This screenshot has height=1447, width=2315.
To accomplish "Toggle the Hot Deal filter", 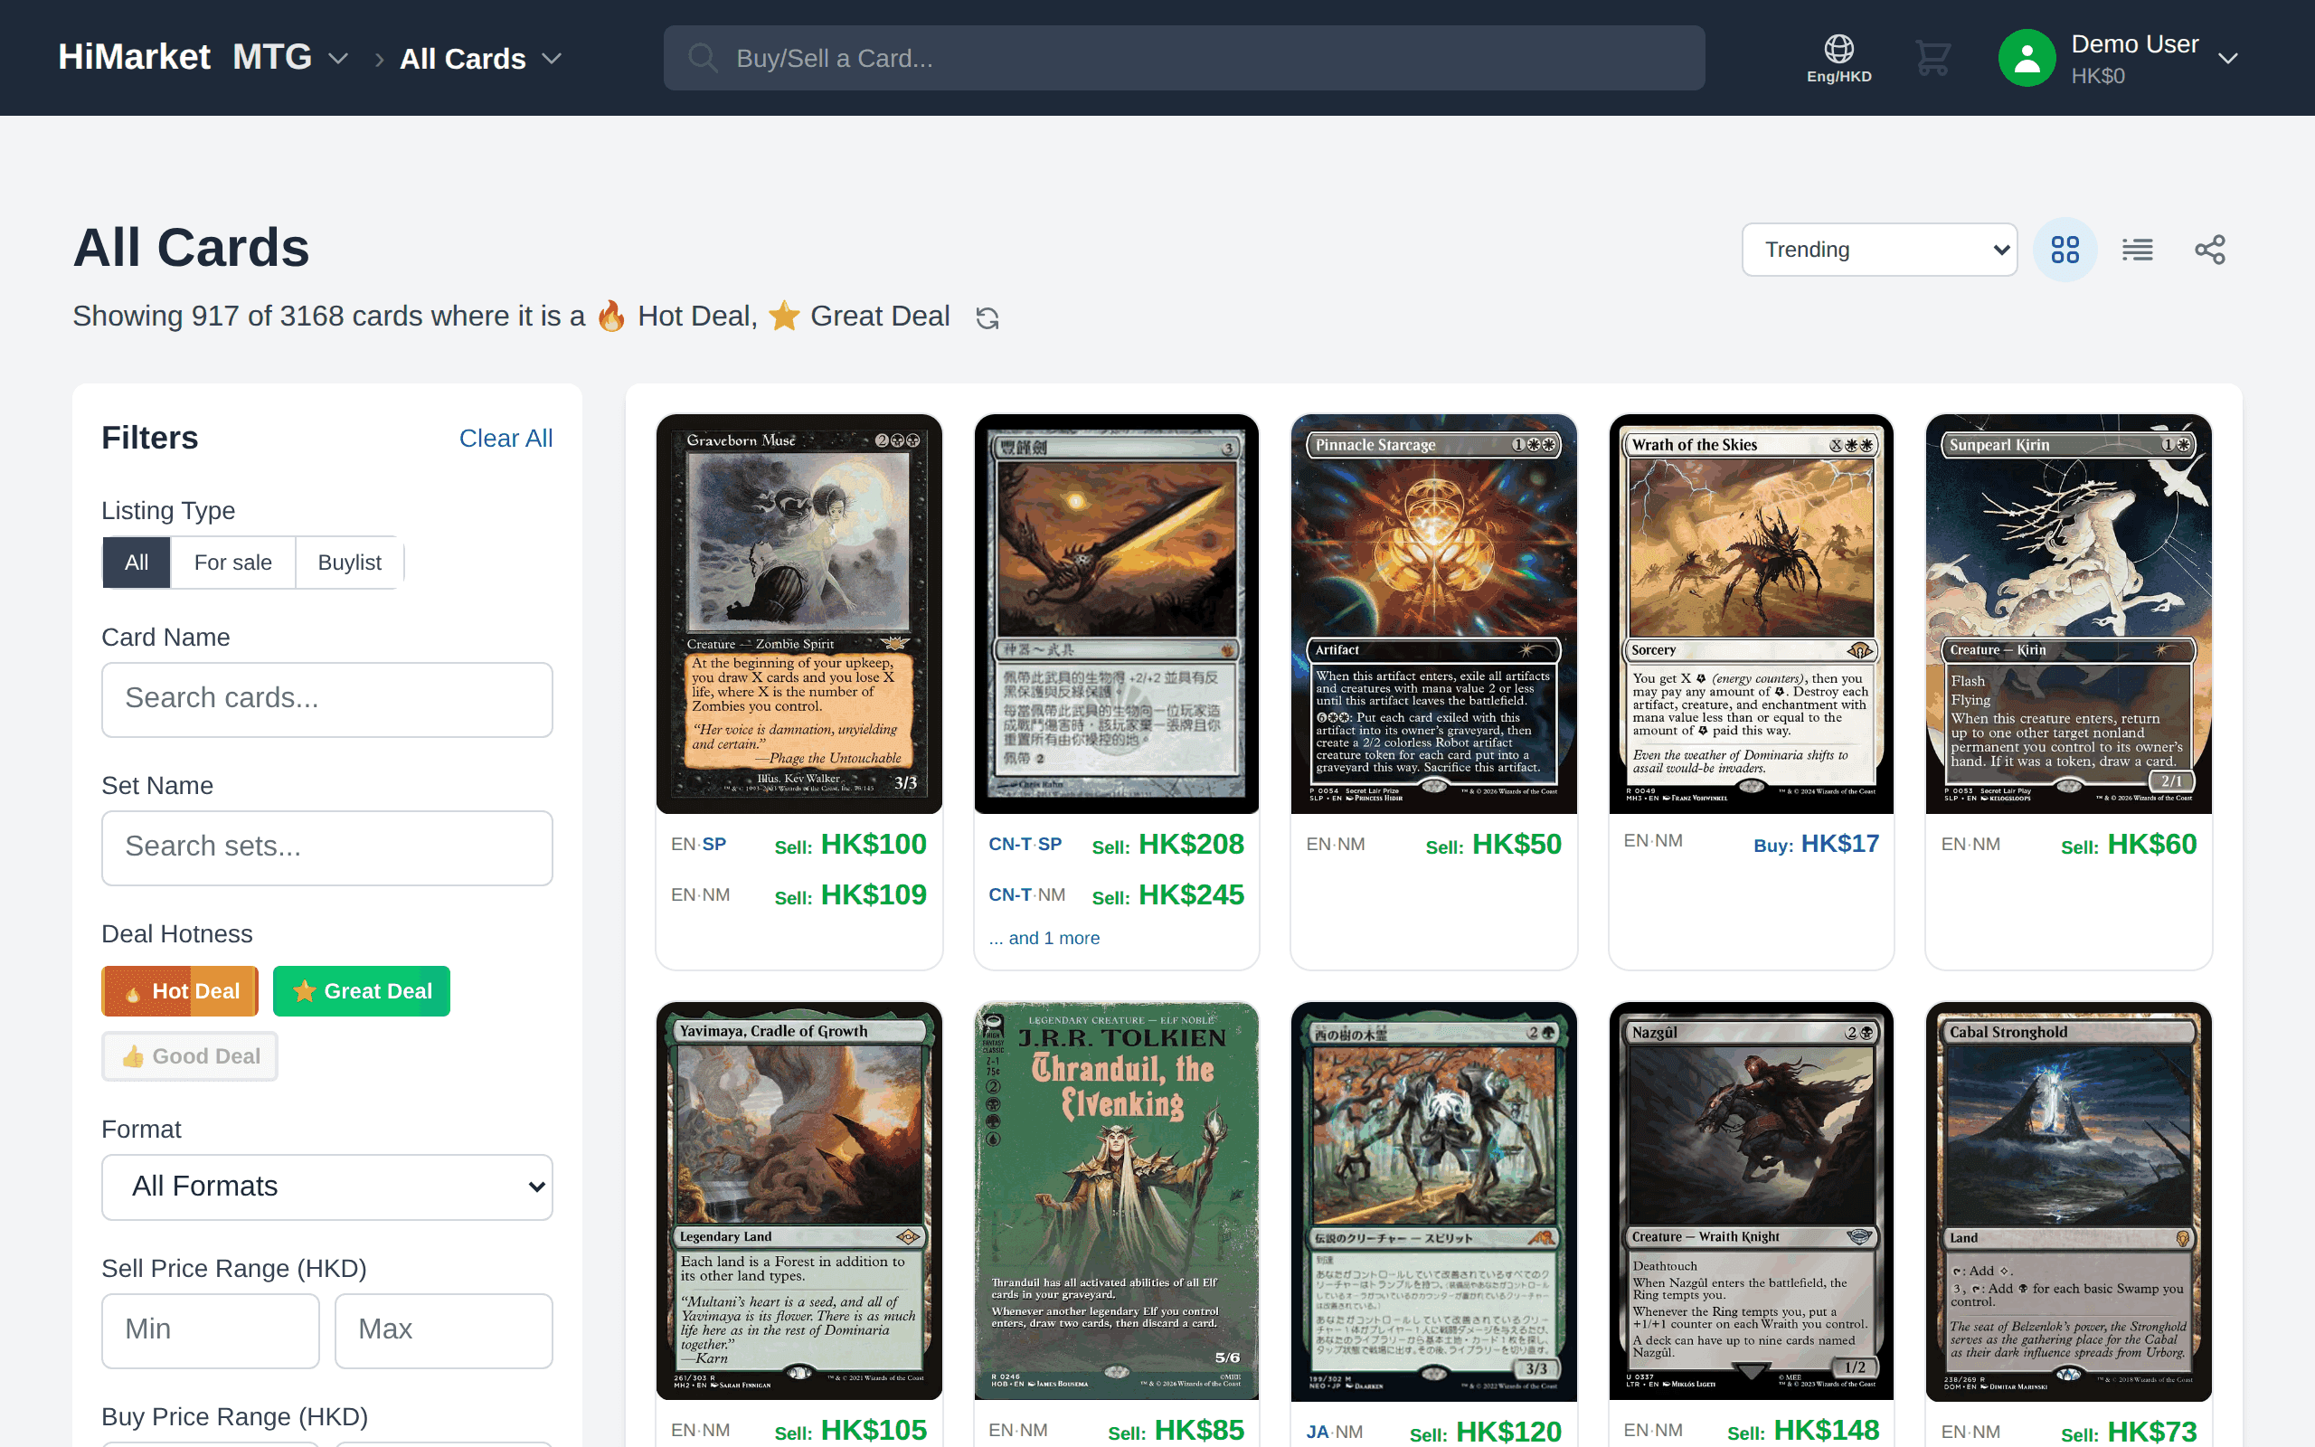I will 180,991.
